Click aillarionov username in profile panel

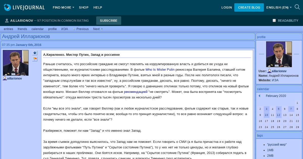click(279, 71)
